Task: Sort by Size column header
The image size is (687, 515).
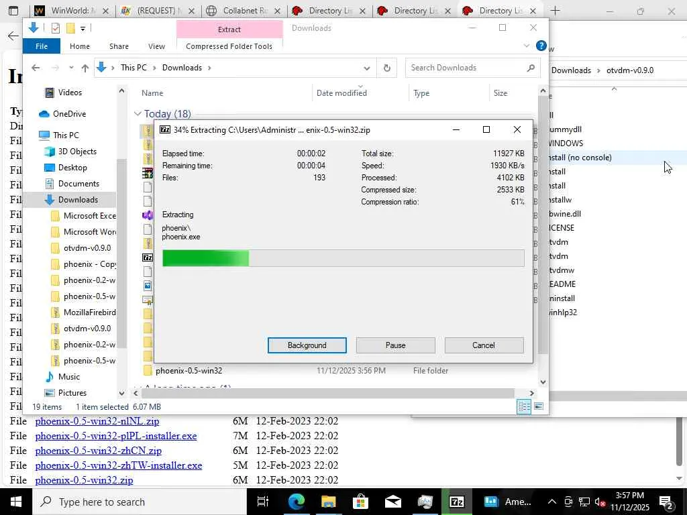Action: tap(500, 93)
